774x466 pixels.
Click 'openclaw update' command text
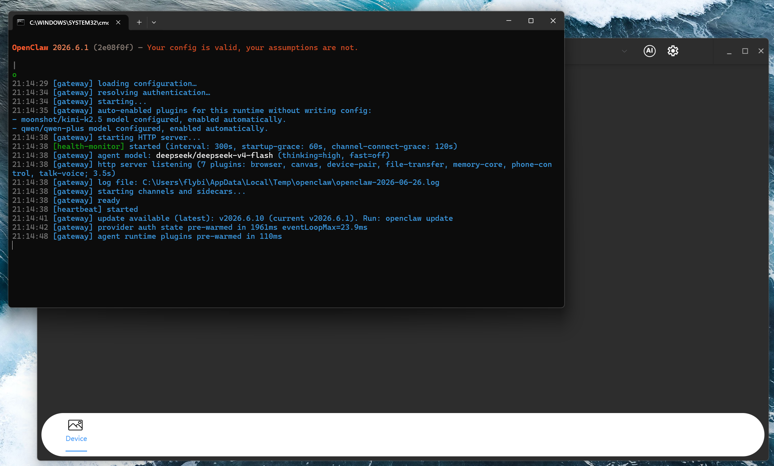(419, 218)
